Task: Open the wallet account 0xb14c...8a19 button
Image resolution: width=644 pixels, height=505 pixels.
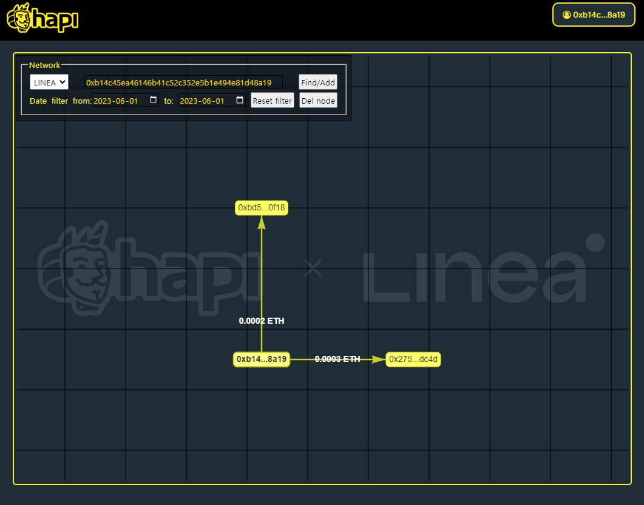Action: [x=594, y=15]
